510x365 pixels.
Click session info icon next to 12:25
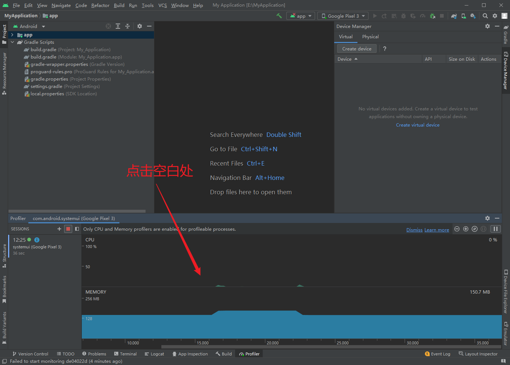pos(37,240)
